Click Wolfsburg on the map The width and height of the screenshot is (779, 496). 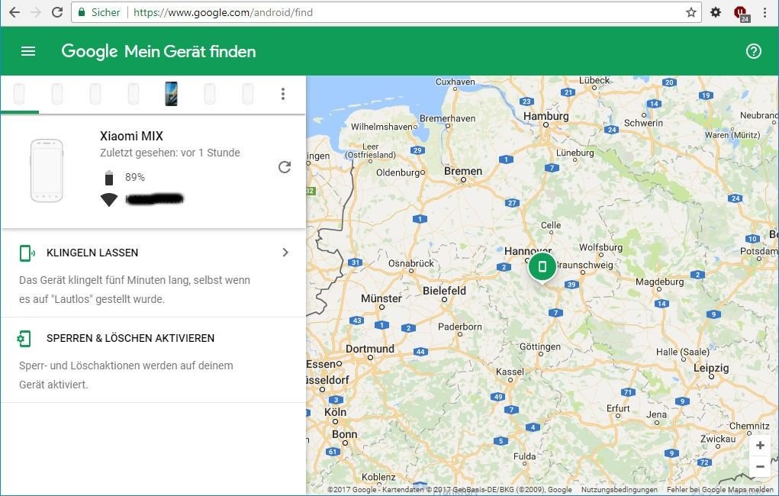600,247
